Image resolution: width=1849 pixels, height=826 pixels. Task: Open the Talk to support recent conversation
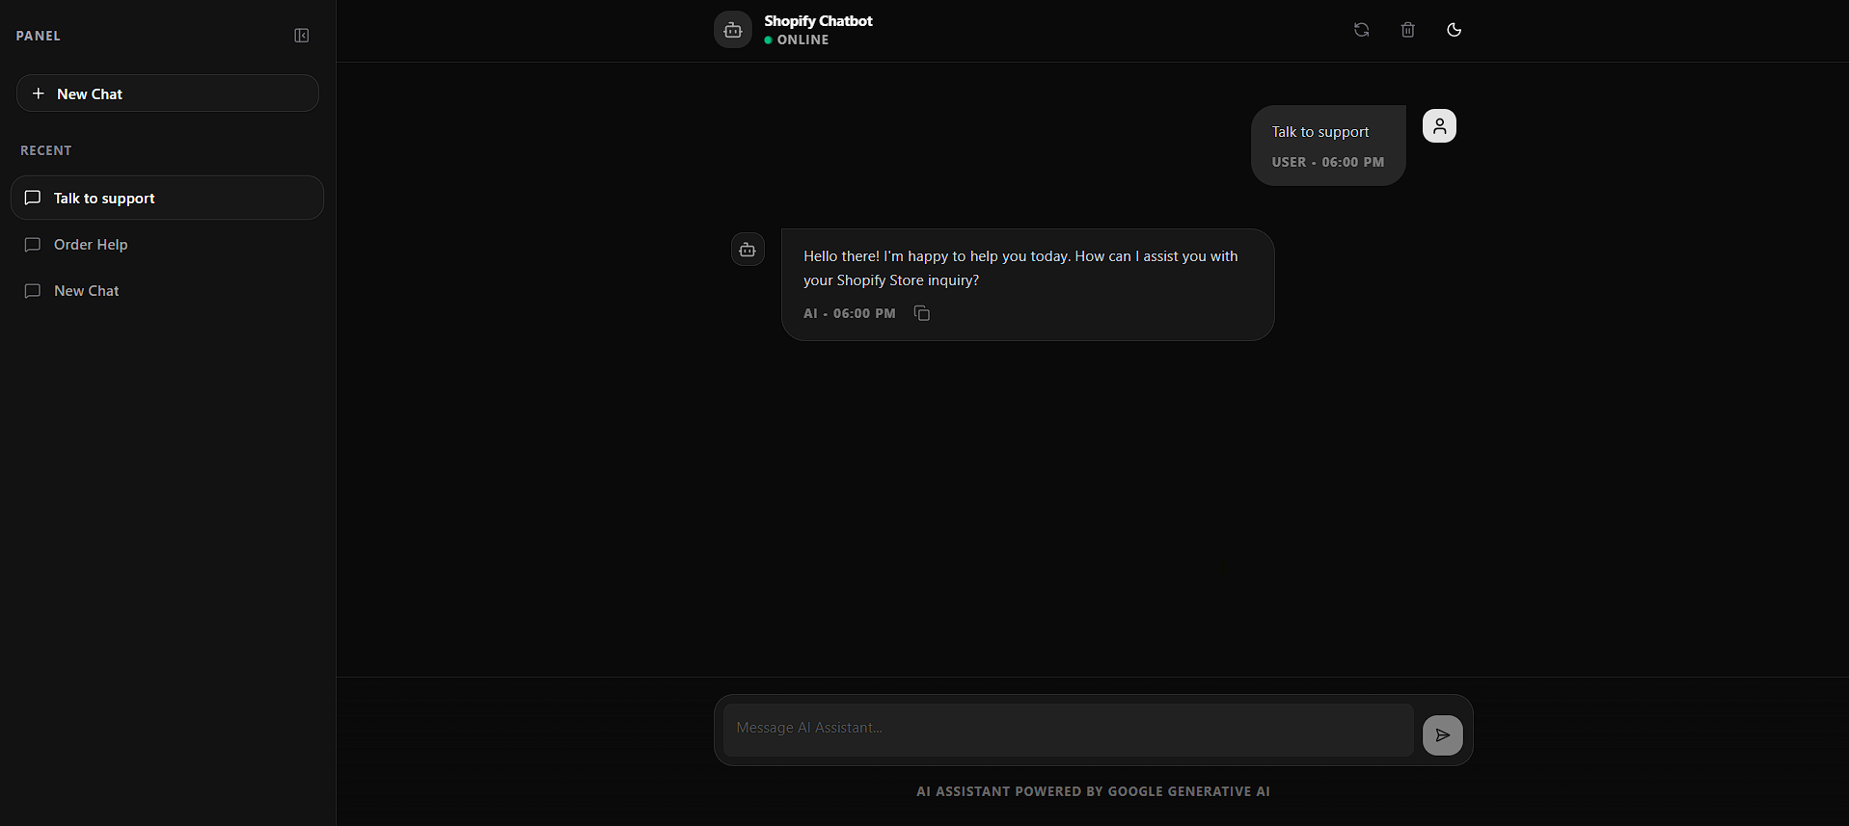point(167,198)
